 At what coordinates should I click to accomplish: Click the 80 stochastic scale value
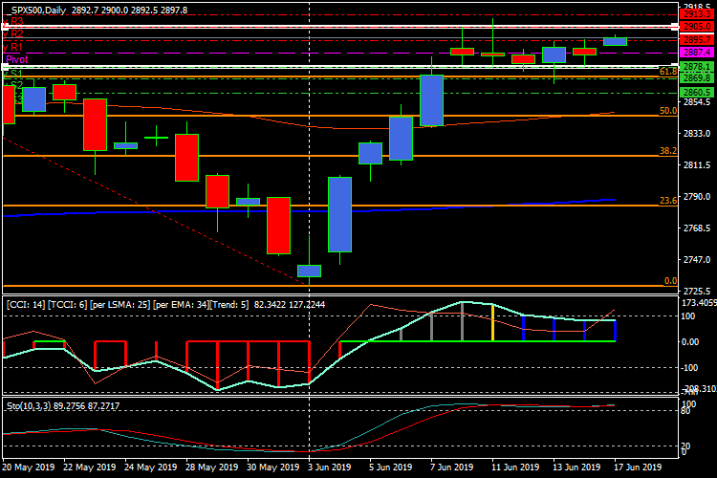pos(685,411)
